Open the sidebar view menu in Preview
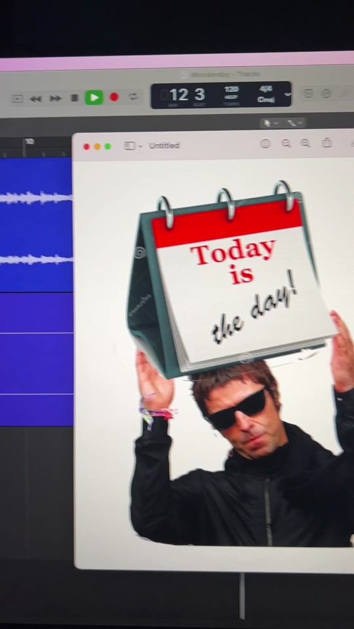 (133, 146)
